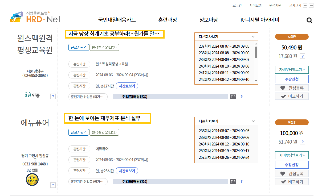318x196 pixels.
Task: Add the 100,000 원 course to 관심등록
Action: [x=292, y=173]
